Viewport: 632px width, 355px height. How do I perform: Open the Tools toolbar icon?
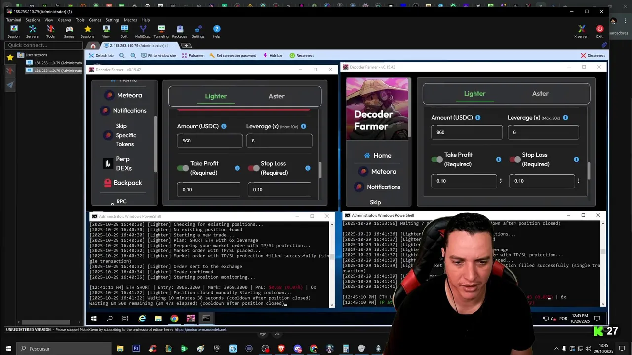(50, 32)
